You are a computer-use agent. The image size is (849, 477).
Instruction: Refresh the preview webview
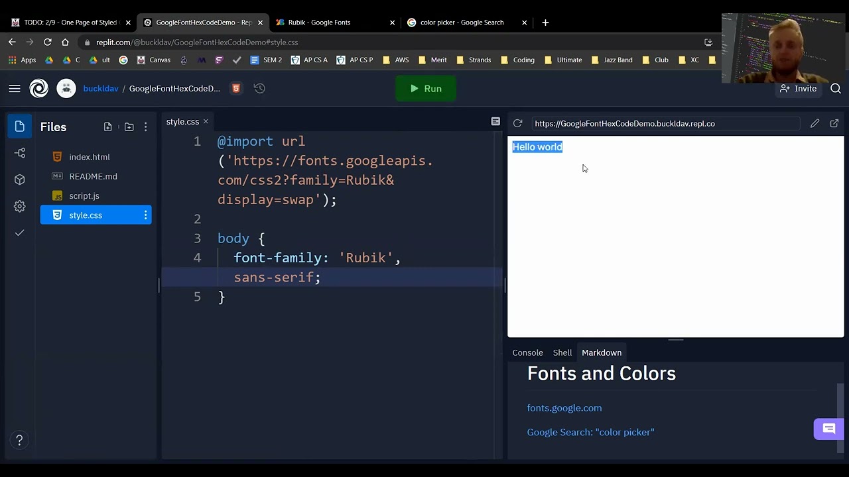(518, 123)
